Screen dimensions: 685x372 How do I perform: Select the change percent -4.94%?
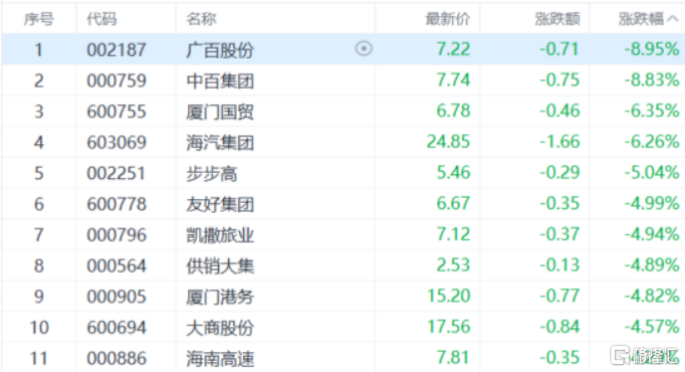tap(651, 234)
